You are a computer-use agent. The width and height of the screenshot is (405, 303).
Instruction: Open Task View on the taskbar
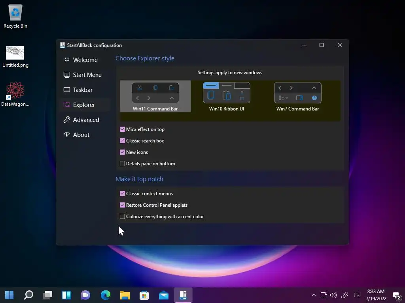[47, 295]
